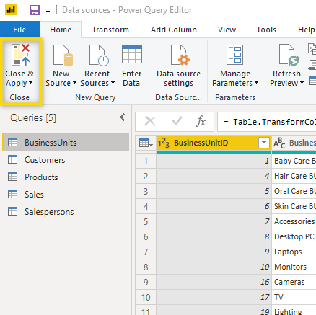This screenshot has width=316, height=315.
Task: Click the Close & Apply icon
Action: click(21, 55)
